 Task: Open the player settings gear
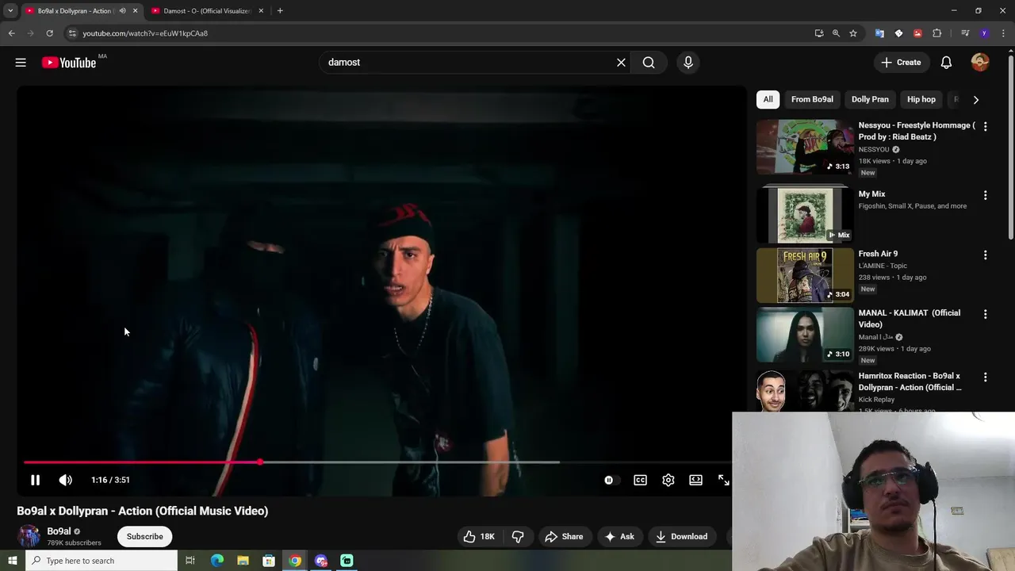tap(668, 480)
